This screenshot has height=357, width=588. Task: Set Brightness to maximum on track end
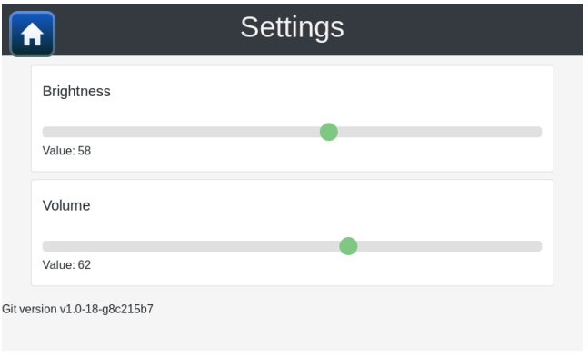pyautogui.click(x=539, y=132)
